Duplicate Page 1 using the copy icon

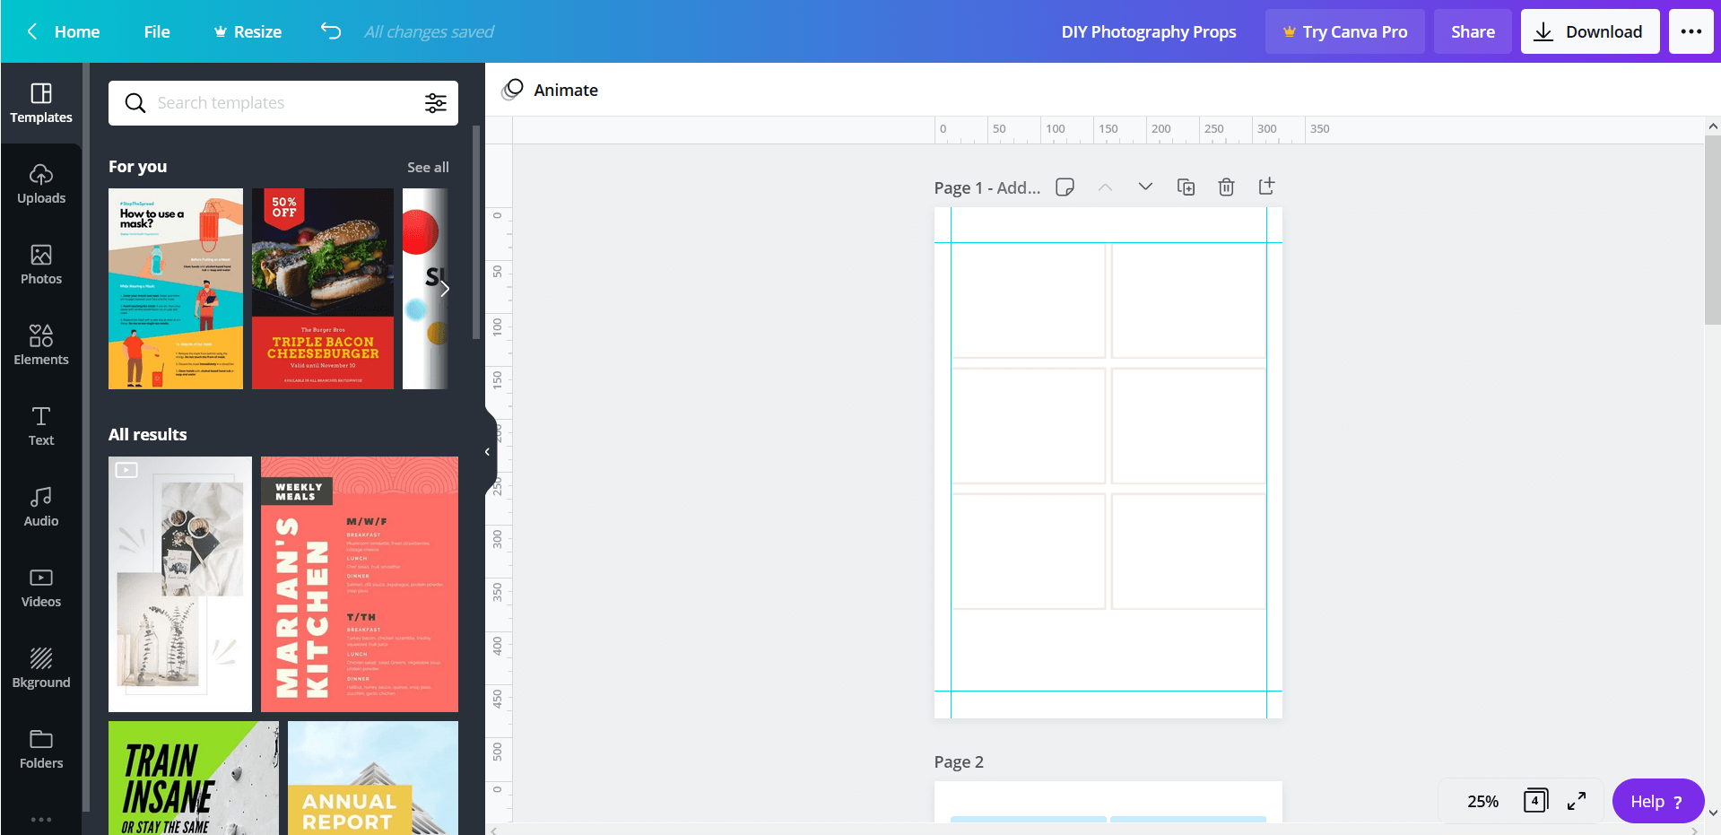click(1186, 187)
